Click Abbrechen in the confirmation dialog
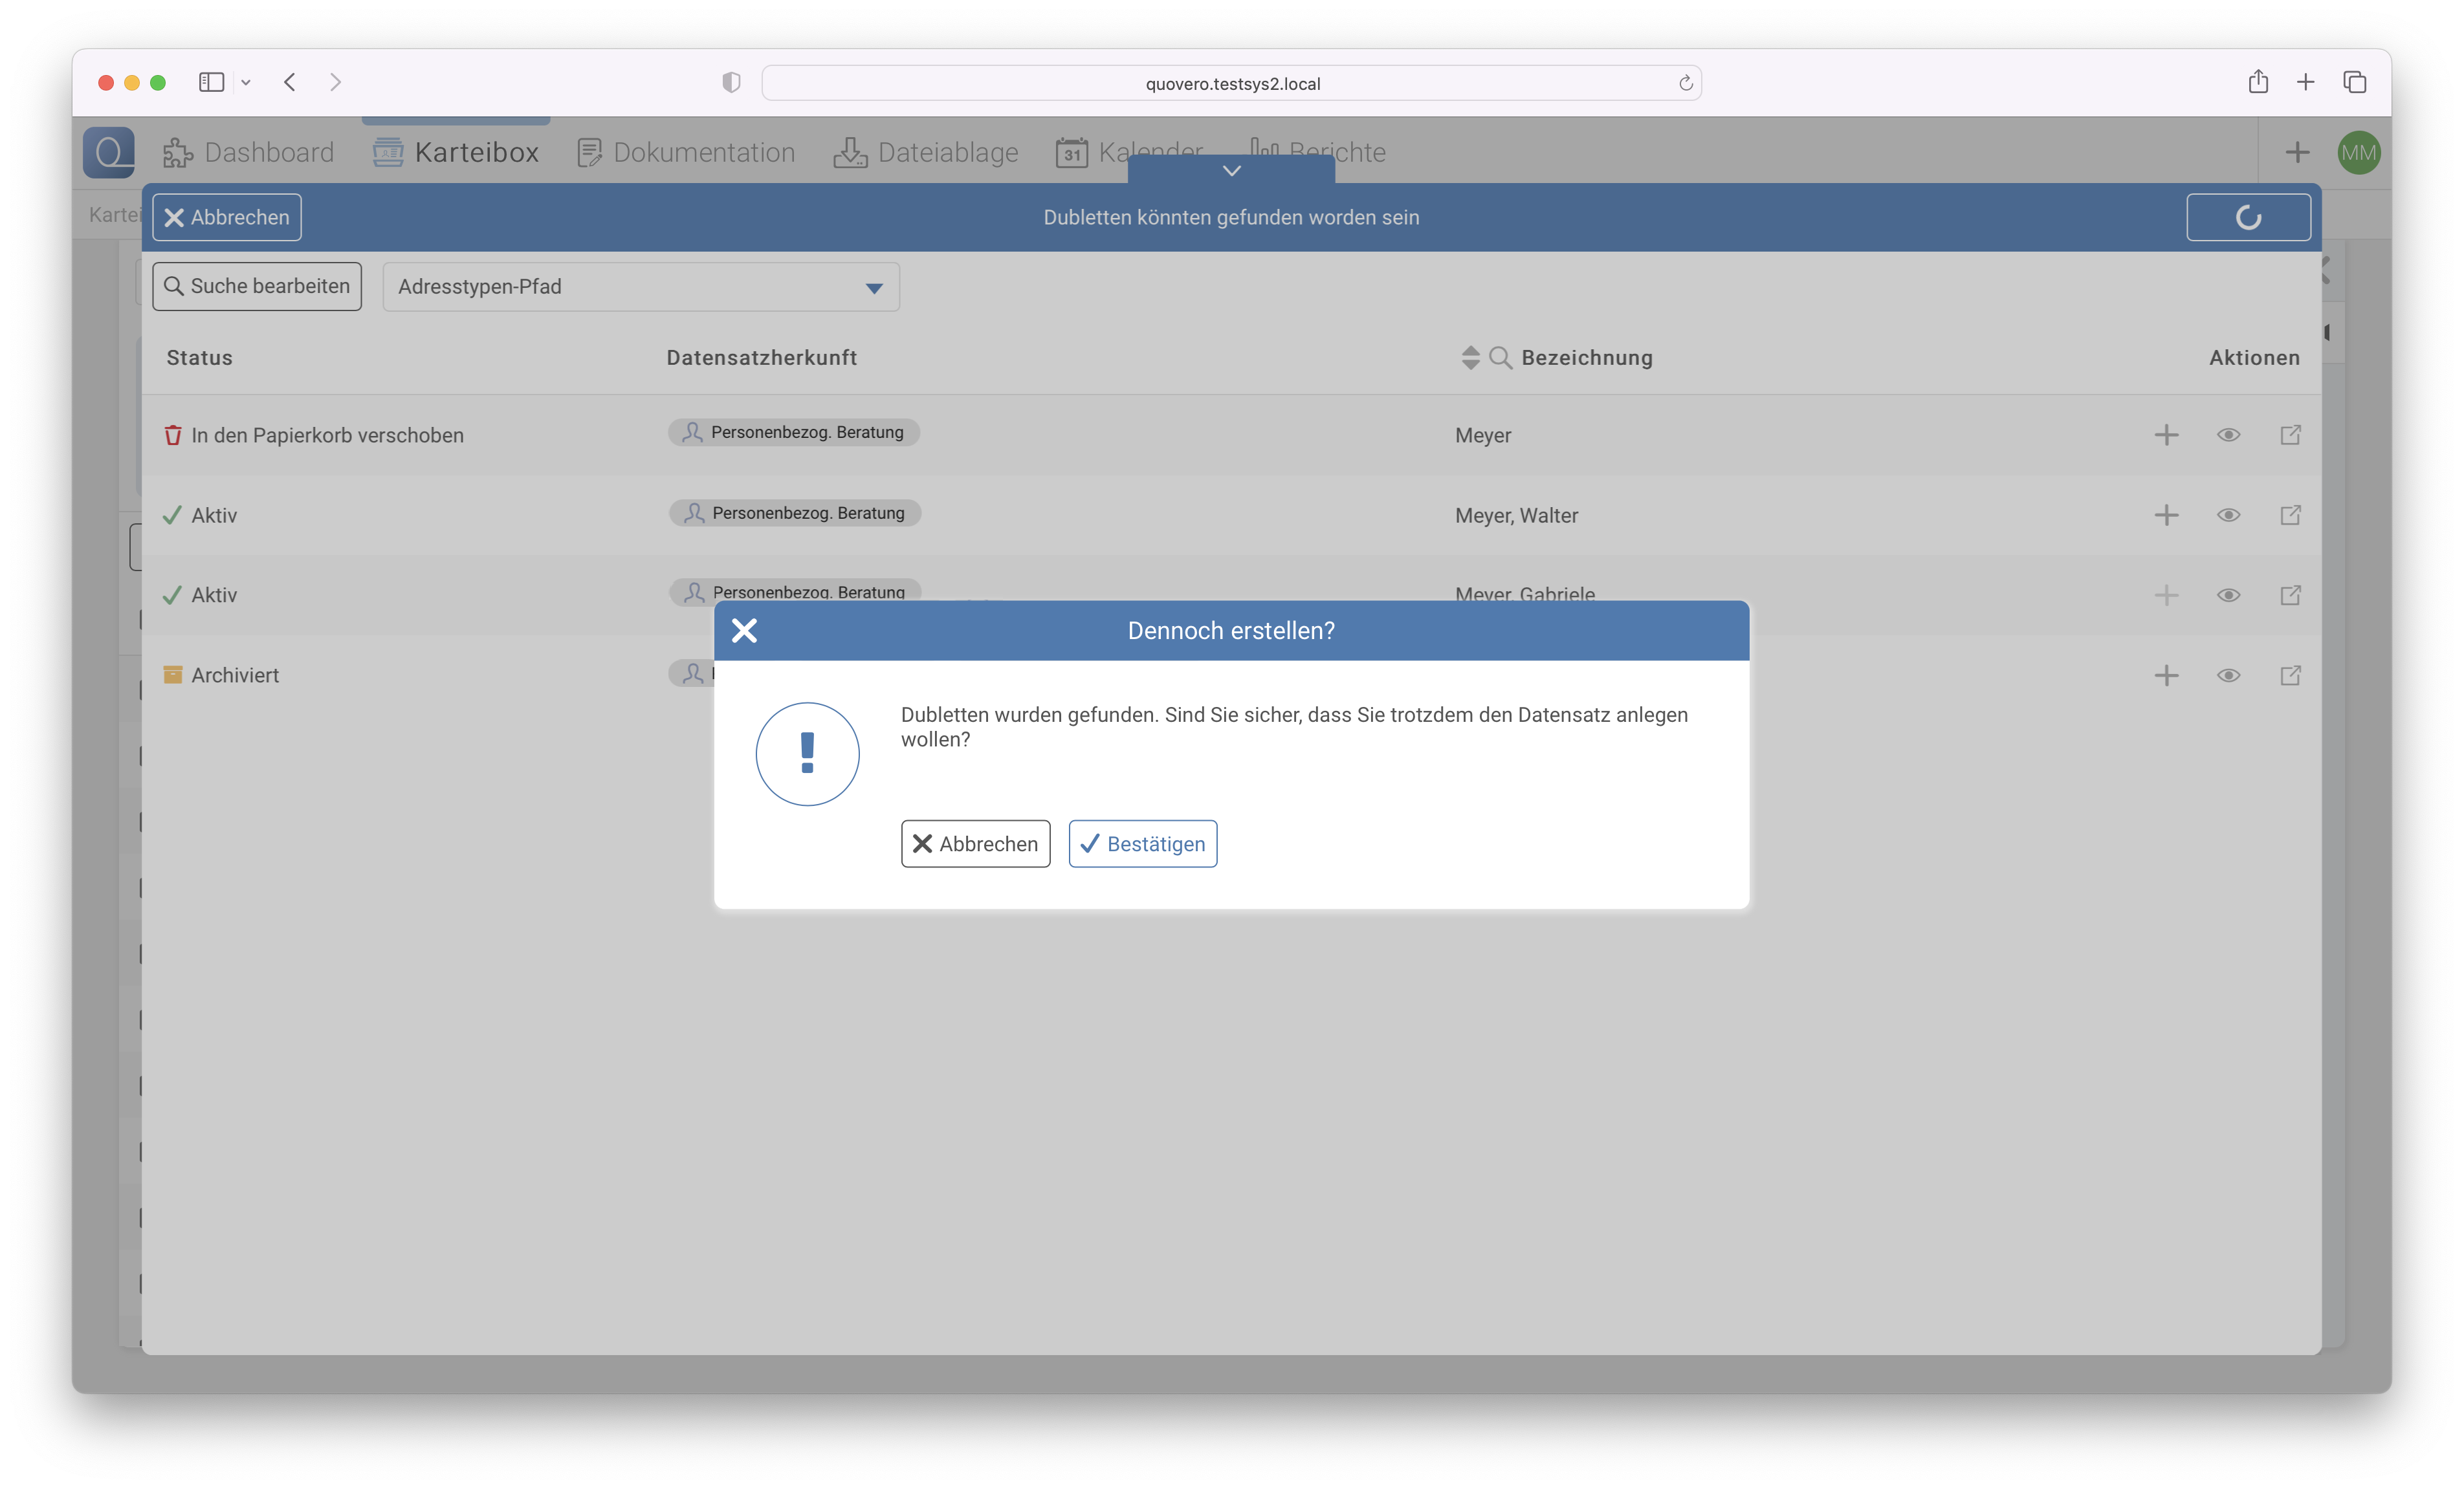The width and height of the screenshot is (2464, 1489). pos(975,844)
